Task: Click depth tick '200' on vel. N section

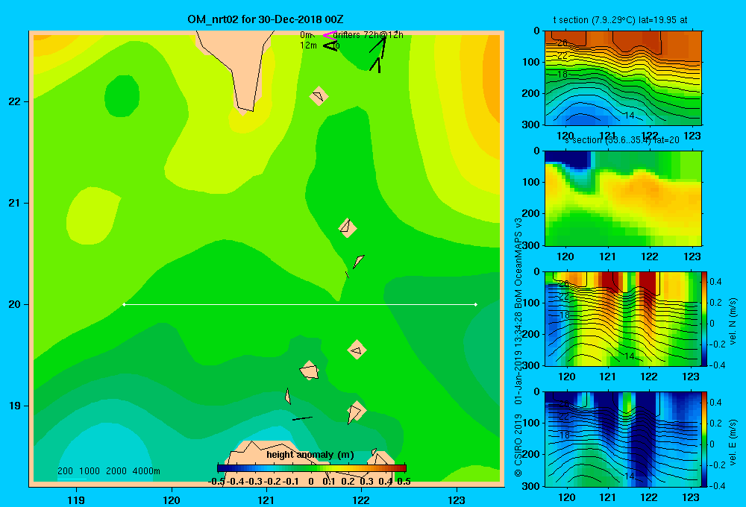Action: pyautogui.click(x=531, y=334)
